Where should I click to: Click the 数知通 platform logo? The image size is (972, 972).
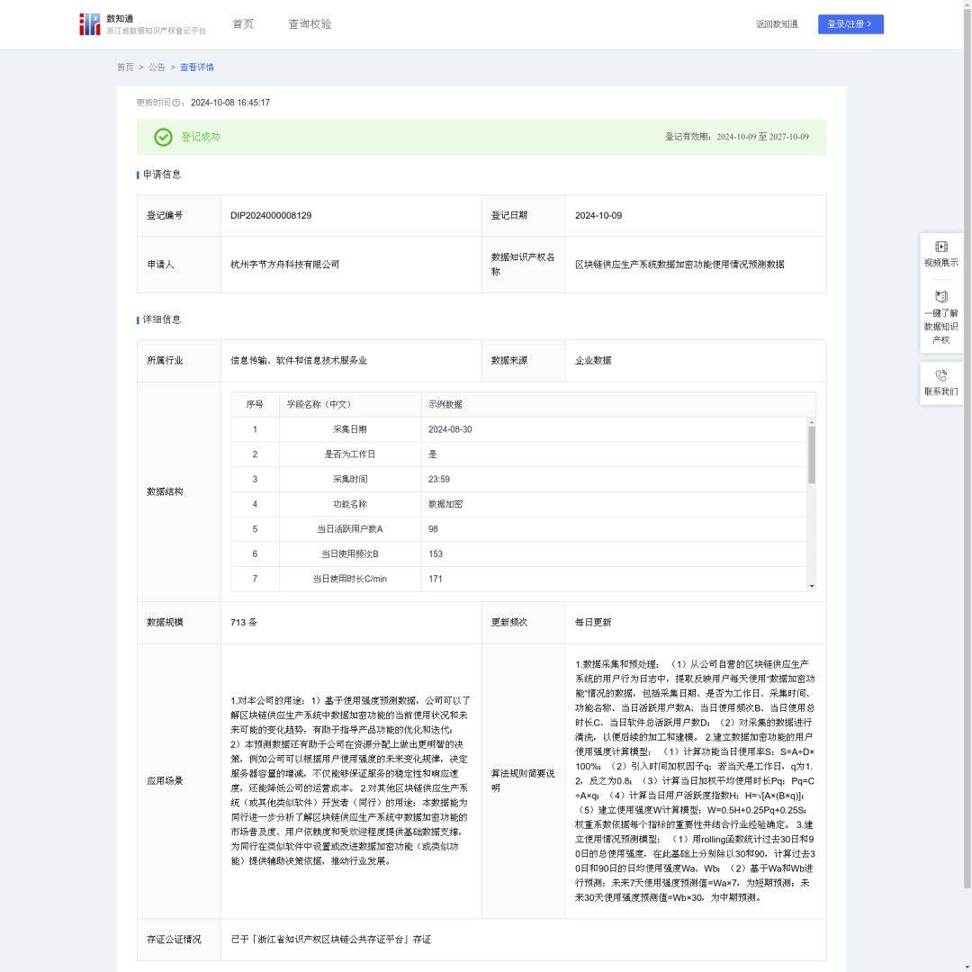pos(142,24)
